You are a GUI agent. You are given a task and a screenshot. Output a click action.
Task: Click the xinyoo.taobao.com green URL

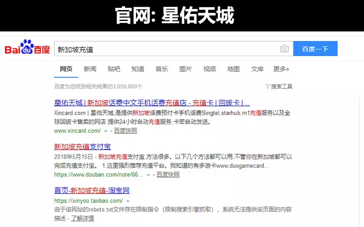(88, 201)
